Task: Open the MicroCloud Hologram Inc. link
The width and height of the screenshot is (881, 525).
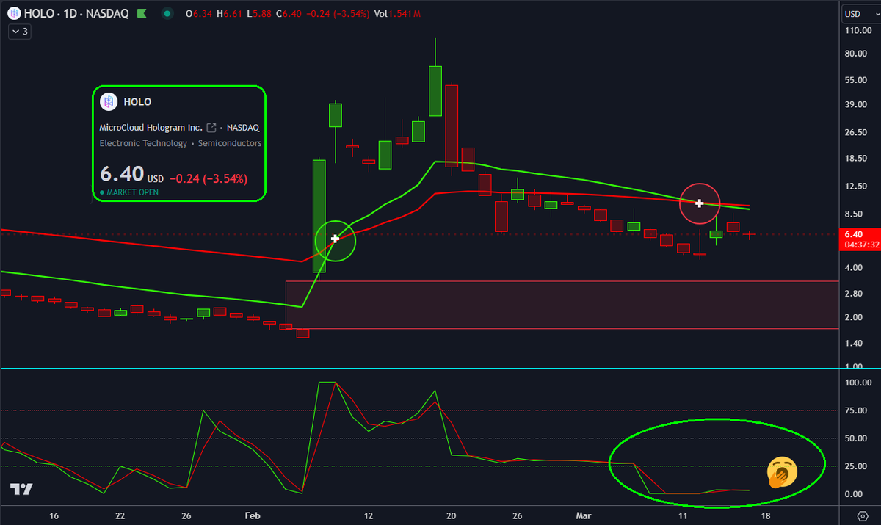Action: pos(151,128)
